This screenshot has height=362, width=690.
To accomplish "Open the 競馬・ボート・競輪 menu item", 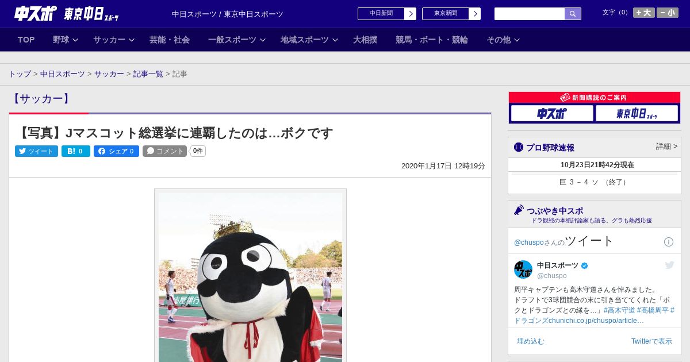I will [x=432, y=40].
